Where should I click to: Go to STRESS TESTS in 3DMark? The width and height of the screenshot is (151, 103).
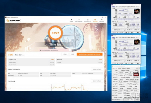pyautogui.click(x=88, y=21)
